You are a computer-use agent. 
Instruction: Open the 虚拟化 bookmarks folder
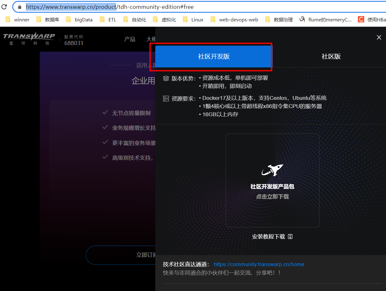164,20
